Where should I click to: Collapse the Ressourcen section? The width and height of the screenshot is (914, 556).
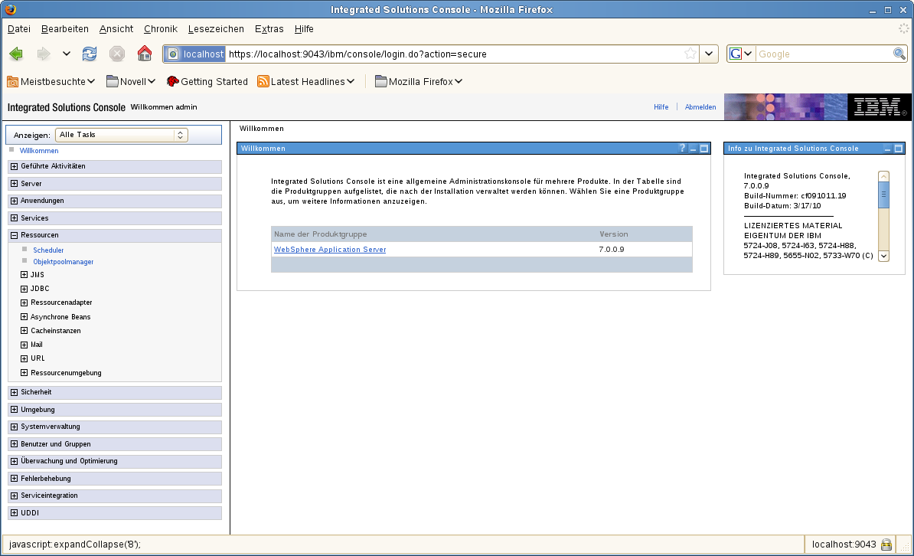(14, 235)
